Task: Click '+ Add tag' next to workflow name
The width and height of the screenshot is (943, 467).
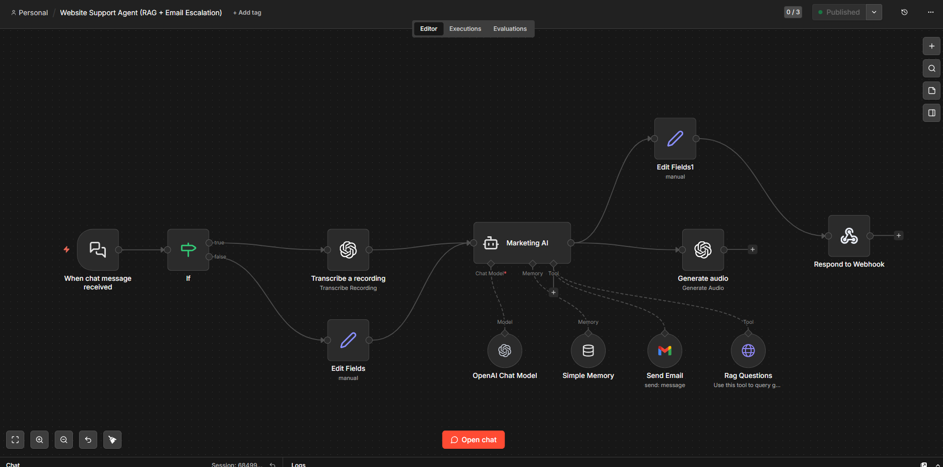Action: [247, 13]
